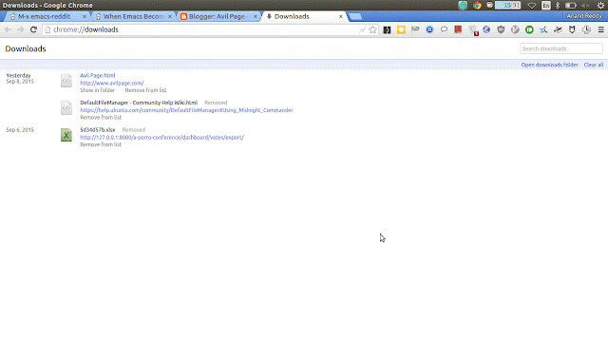
Task: Open the Avil Page.html download
Action: point(97,76)
